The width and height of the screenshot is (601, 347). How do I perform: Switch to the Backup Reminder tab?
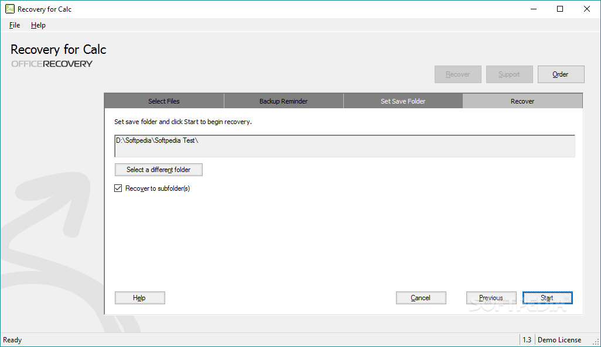[284, 101]
